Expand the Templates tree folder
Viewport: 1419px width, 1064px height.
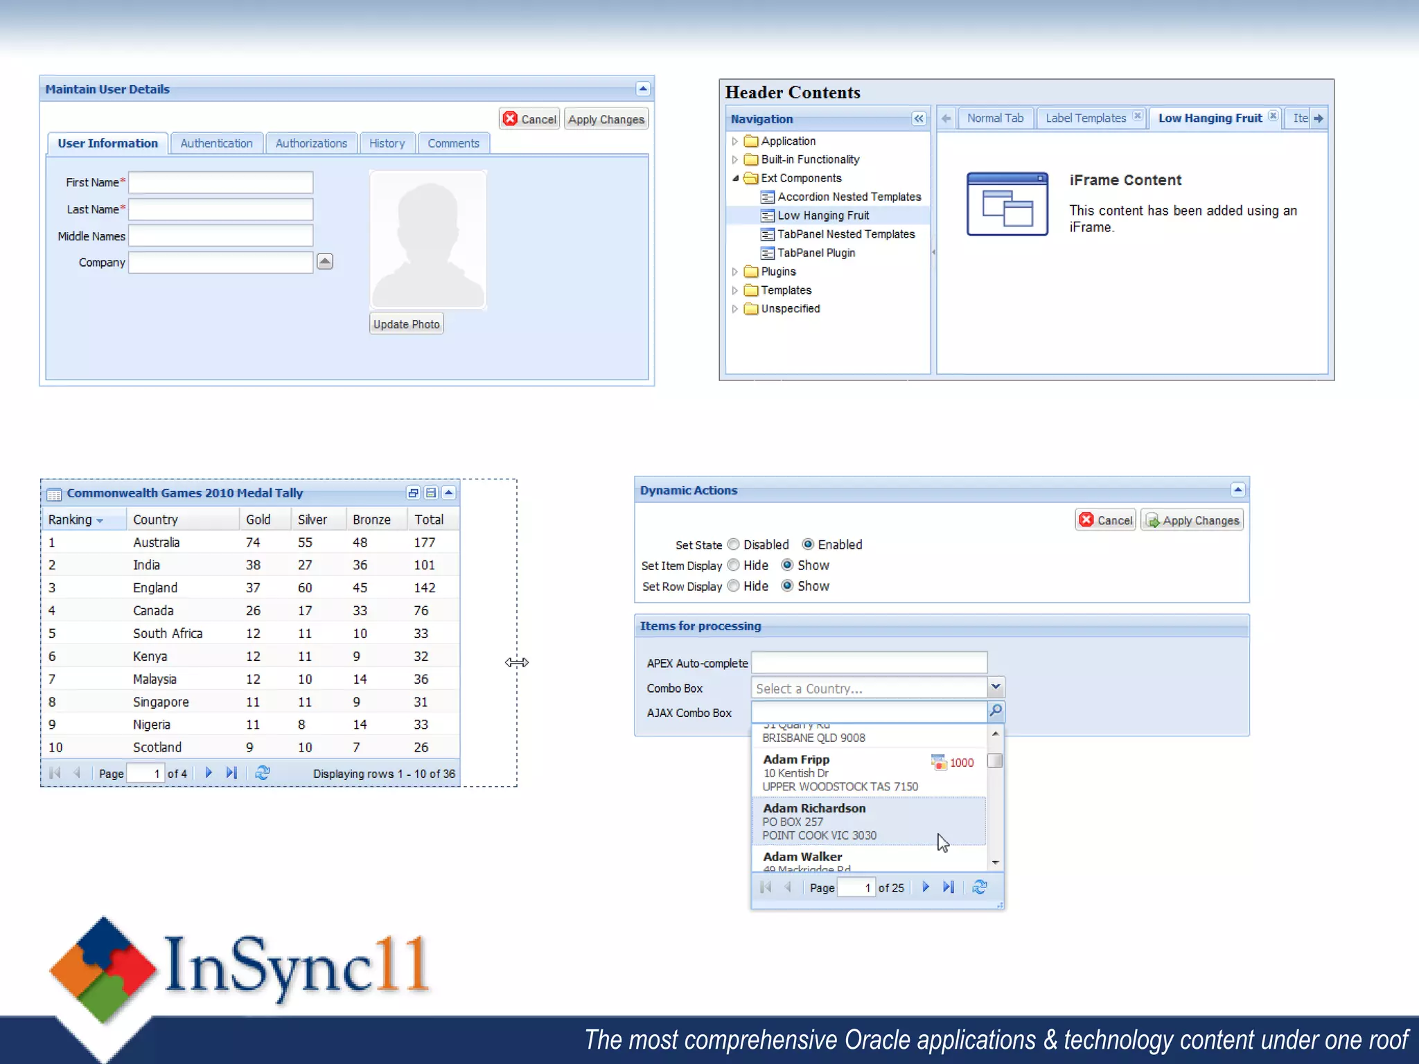click(734, 291)
